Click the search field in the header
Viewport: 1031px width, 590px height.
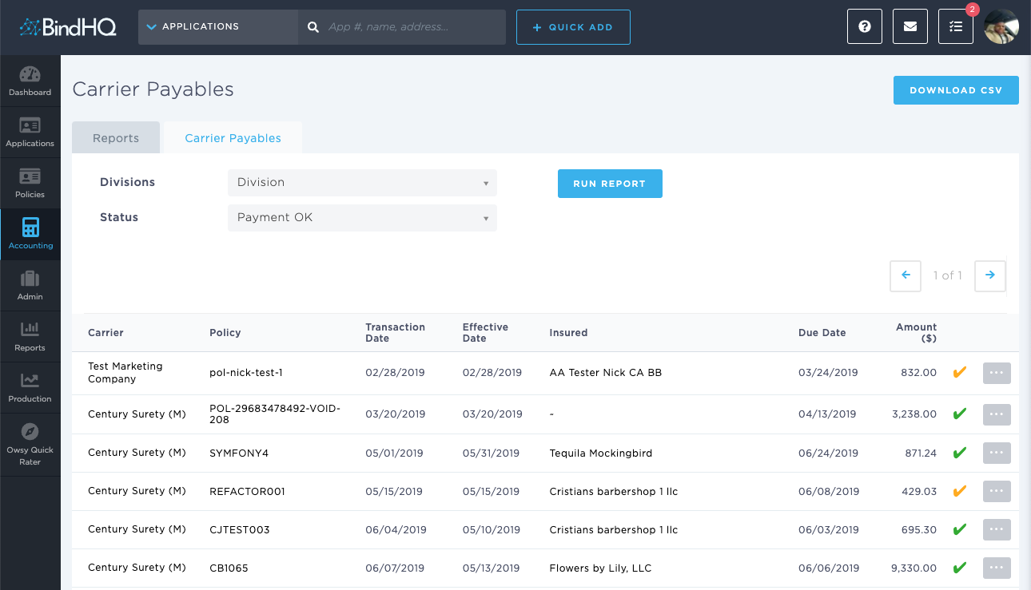click(x=412, y=27)
